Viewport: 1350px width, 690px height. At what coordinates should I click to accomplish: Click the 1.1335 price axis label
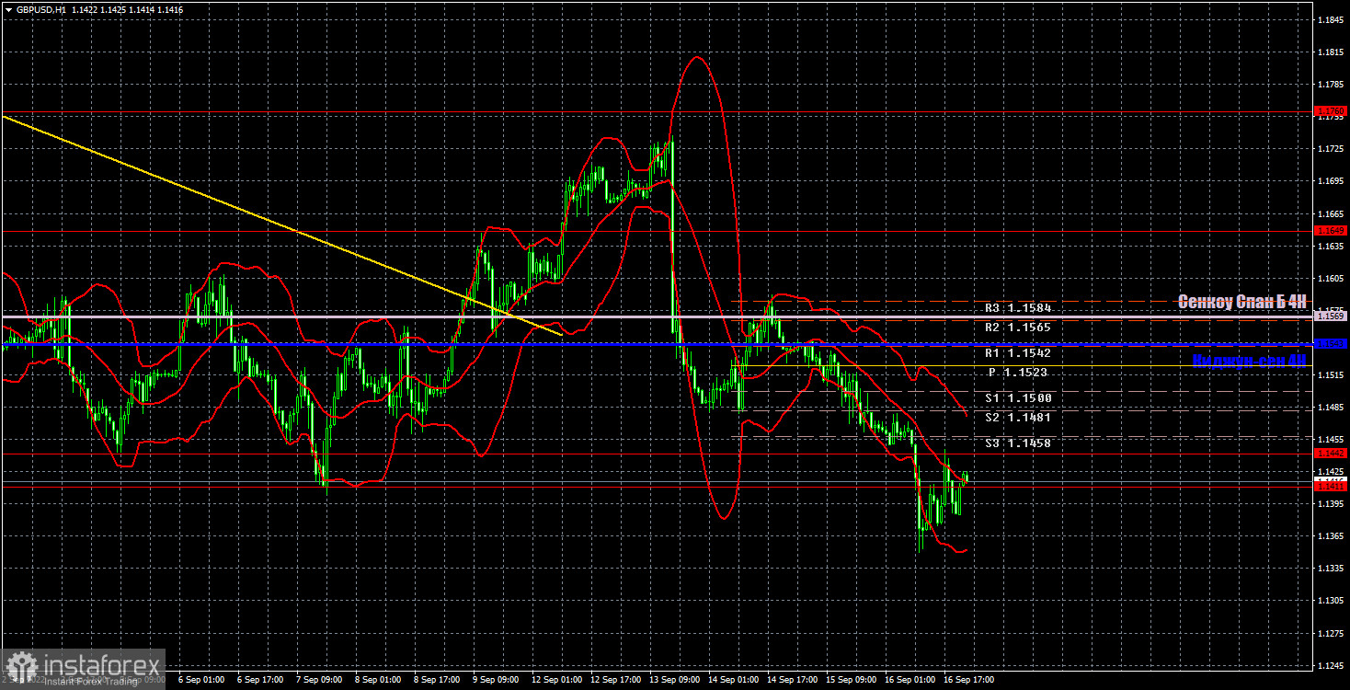[x=1331, y=568]
